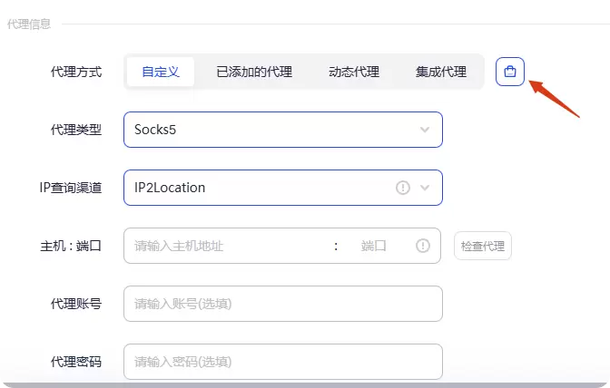Focus the 代理密码 password input field
Image resolution: width=610 pixels, height=388 pixels.
(283, 362)
